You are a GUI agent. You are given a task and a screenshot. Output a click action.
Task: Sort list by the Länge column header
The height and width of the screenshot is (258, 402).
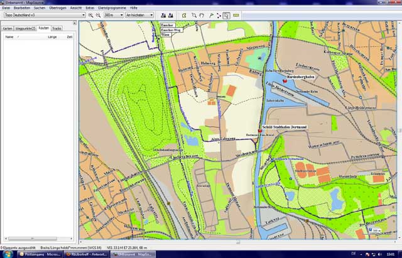tap(52, 37)
